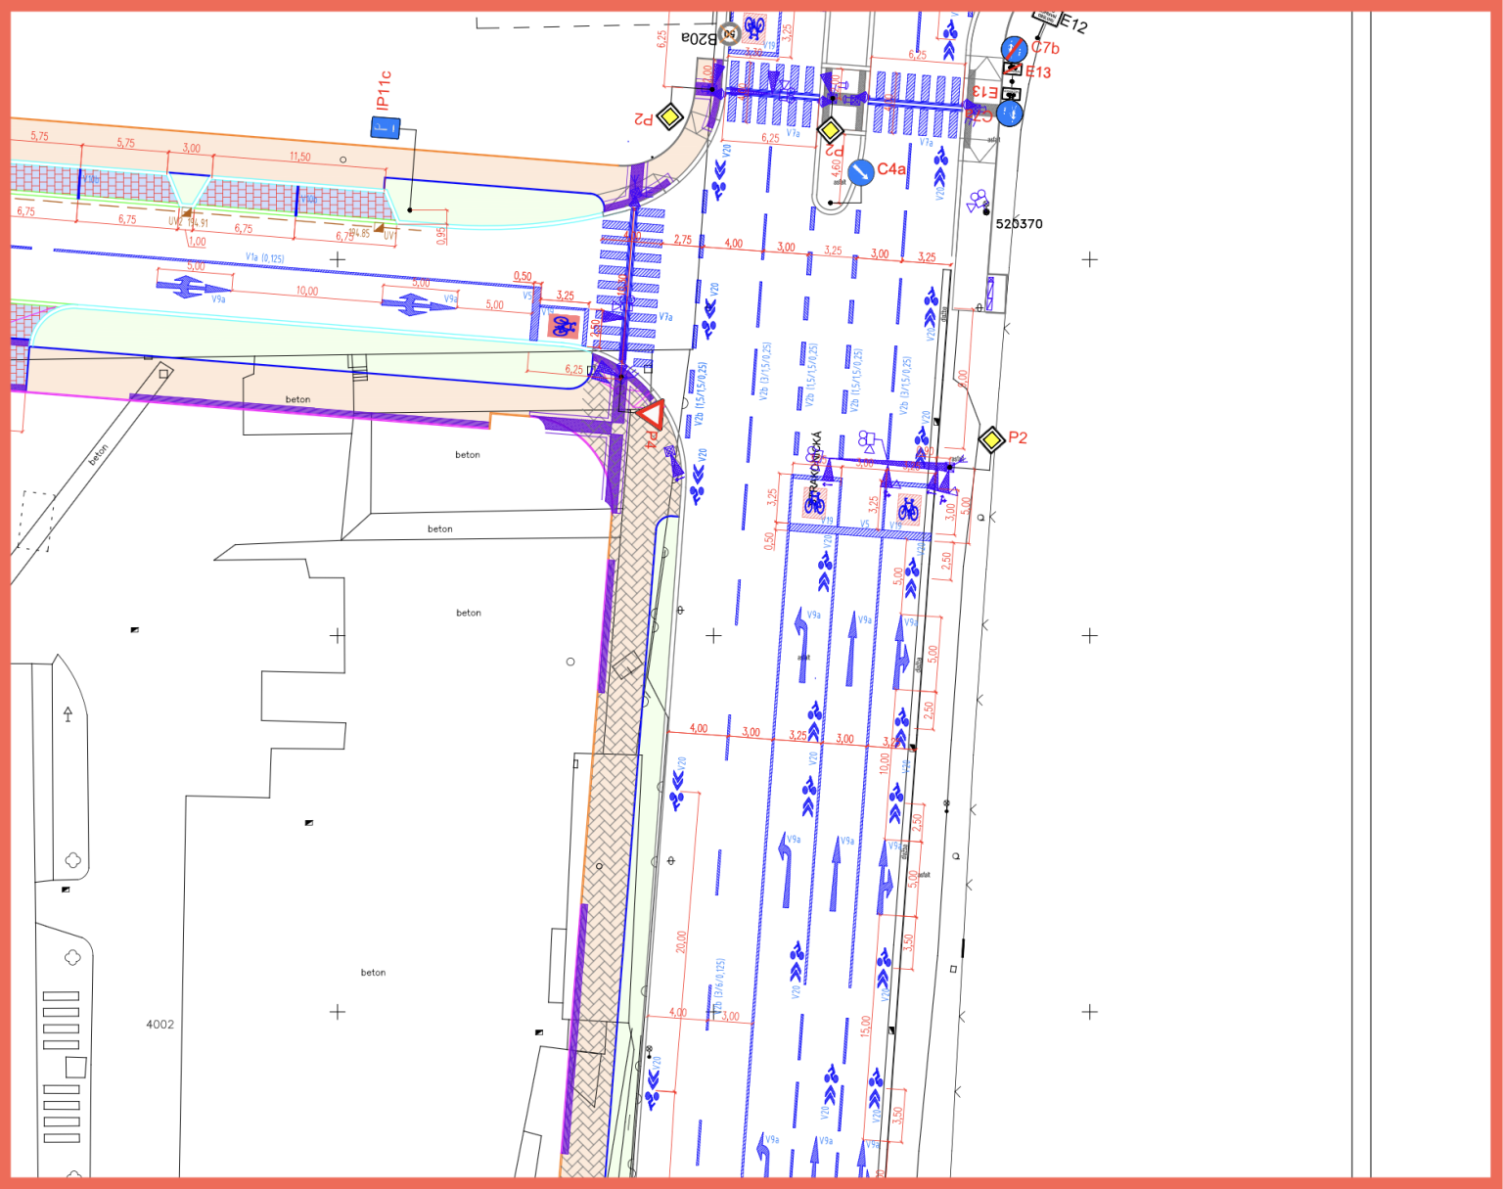Click the yellow diamond P2 sign beside C4a
Screen dimensions: 1503x1189
(x=830, y=129)
